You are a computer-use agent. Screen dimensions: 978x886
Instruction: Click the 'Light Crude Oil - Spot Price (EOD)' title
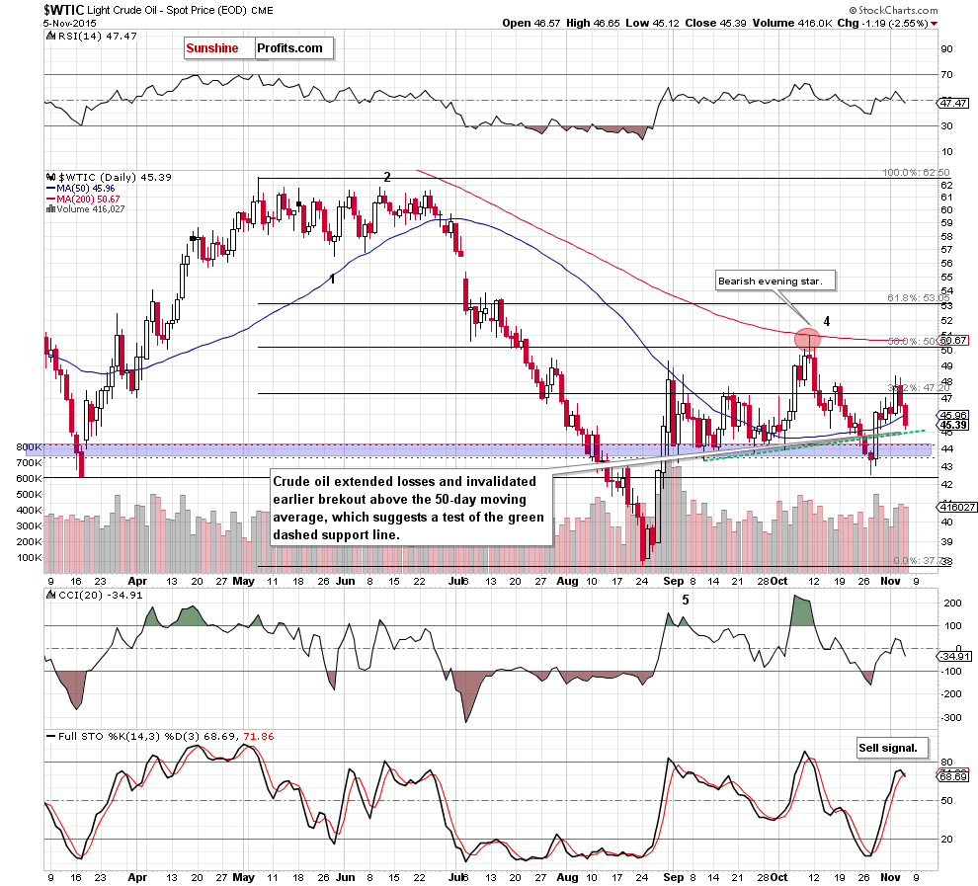pos(168,10)
